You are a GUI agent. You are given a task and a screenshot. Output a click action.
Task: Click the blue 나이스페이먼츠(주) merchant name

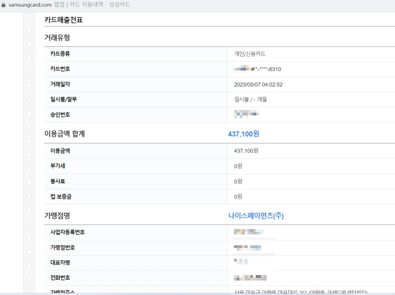256,216
